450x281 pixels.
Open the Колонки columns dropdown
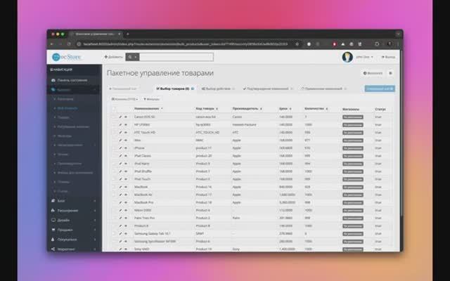coord(124,99)
